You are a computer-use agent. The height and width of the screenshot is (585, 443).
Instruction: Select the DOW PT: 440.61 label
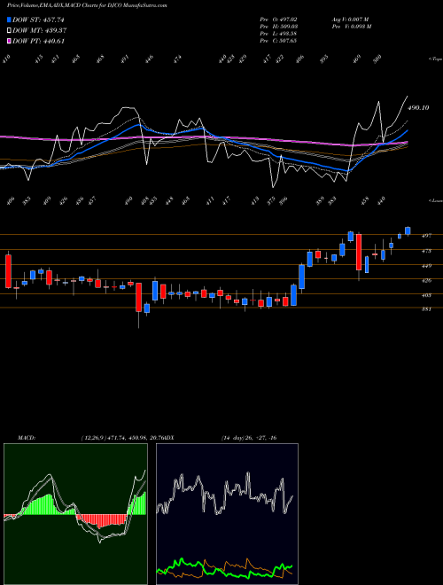[x=38, y=41]
